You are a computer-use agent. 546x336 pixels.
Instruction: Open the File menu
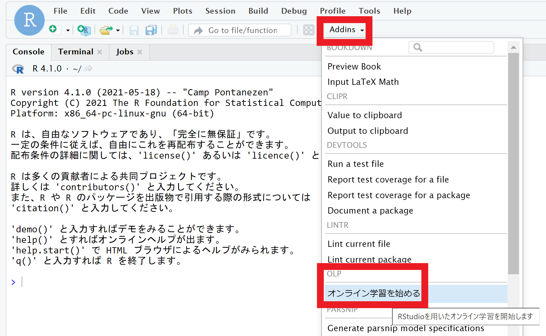tap(60, 11)
